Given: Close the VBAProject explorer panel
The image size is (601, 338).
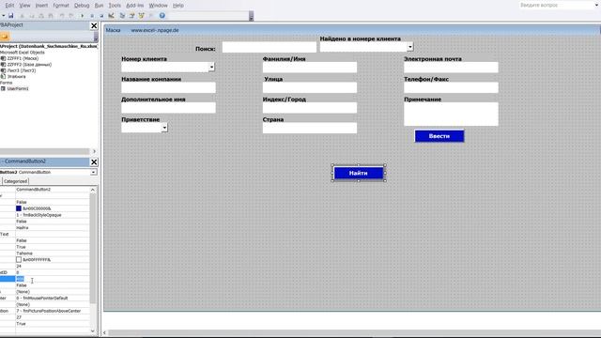Looking at the screenshot, I should [94, 25].
